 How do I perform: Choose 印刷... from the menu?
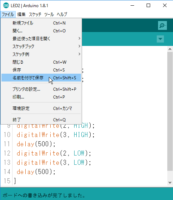click(41, 97)
